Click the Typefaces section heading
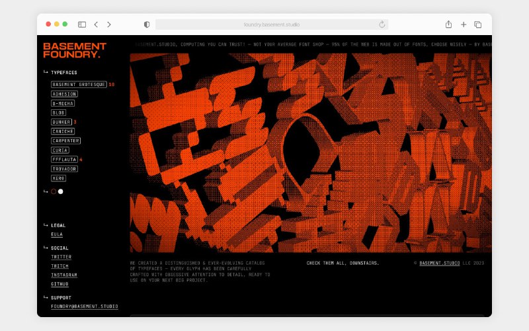The width and height of the screenshot is (529, 331). 63,73
